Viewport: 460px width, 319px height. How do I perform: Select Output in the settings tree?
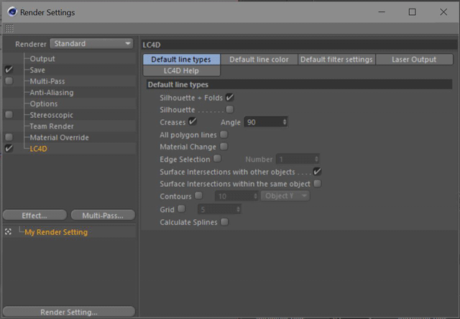[42, 59]
